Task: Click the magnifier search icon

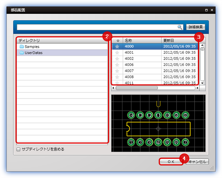Action: 180,27
